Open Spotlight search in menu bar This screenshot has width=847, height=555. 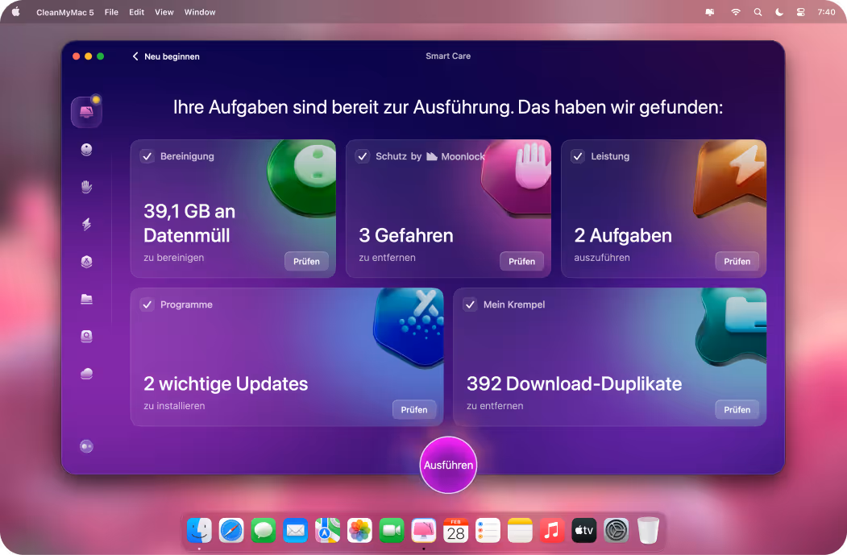pos(758,12)
